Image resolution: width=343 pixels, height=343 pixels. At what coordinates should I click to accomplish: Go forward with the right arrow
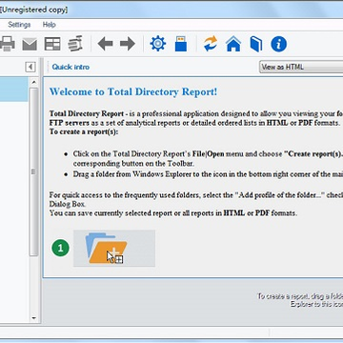coord(128,44)
